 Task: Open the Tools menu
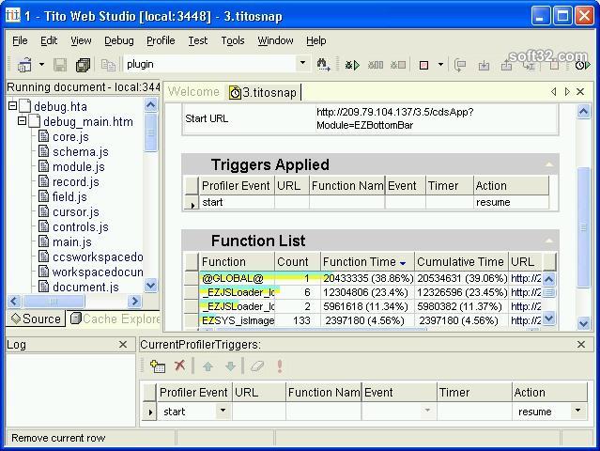pos(233,40)
